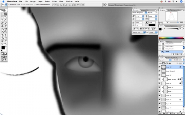The image size is (185, 115).
Task: Swap foreground and background colors
Action: (x=6, y=47)
